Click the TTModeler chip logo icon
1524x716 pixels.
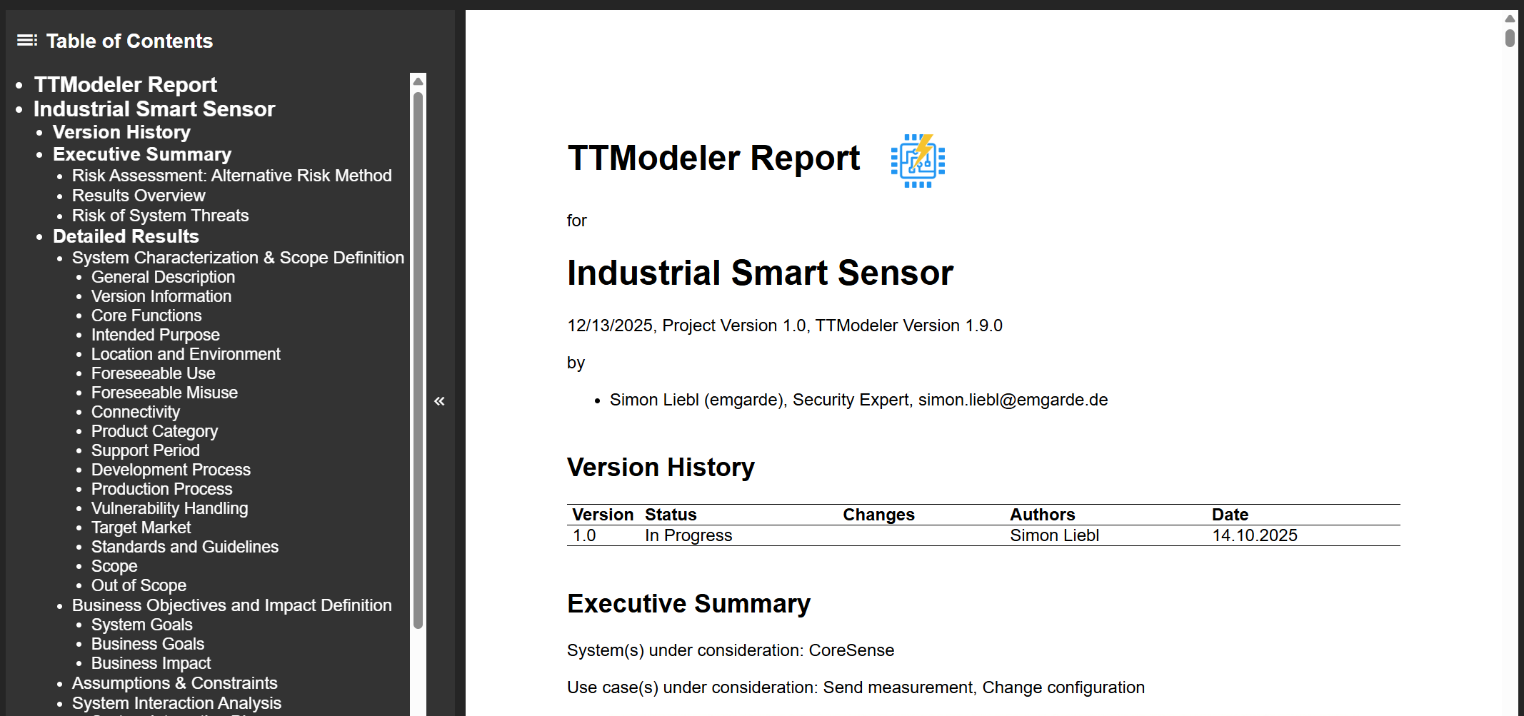(x=918, y=161)
